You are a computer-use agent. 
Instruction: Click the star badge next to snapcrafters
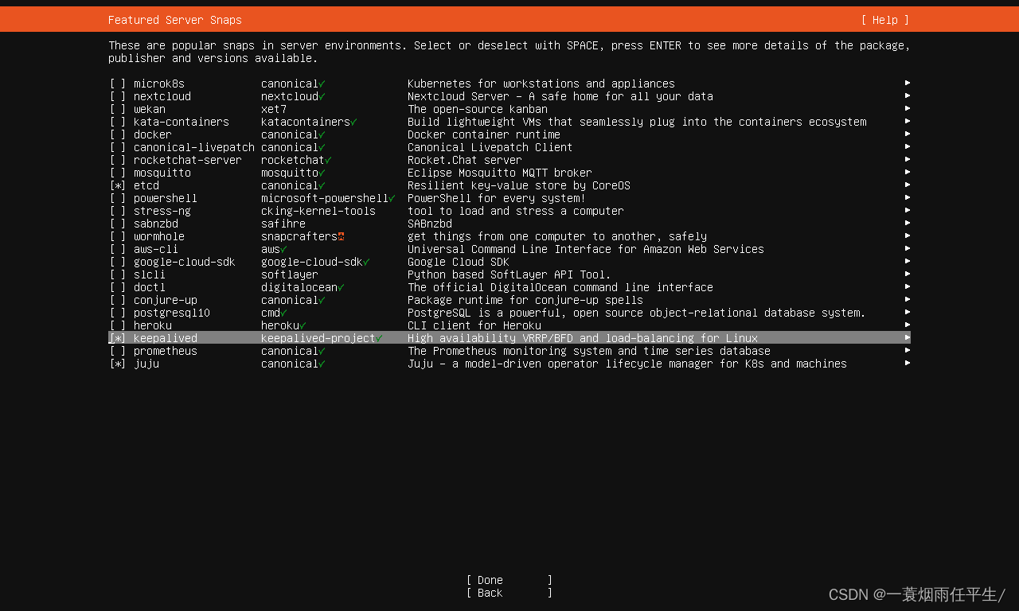pos(342,236)
